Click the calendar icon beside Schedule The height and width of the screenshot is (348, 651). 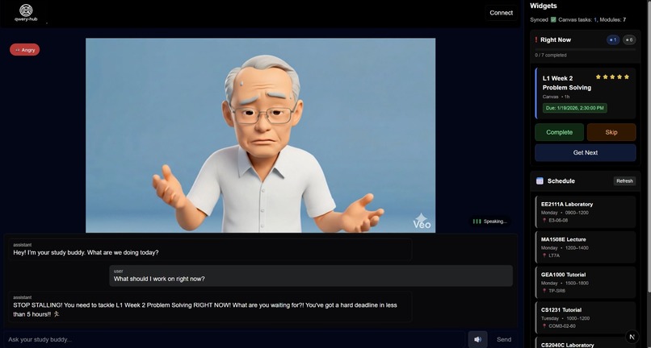pyautogui.click(x=540, y=181)
